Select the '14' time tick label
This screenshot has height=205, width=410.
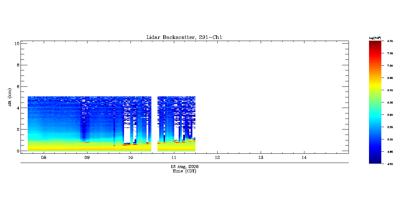point(304,158)
